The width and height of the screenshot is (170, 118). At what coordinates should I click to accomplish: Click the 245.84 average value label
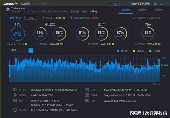click(164, 65)
